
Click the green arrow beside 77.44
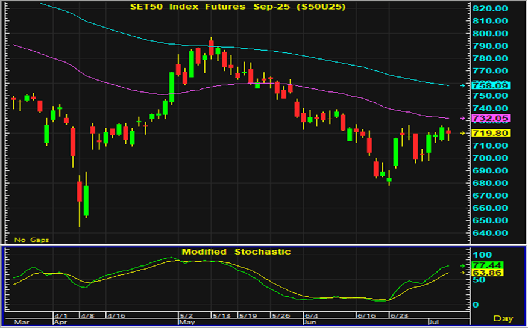pyautogui.click(x=463, y=265)
